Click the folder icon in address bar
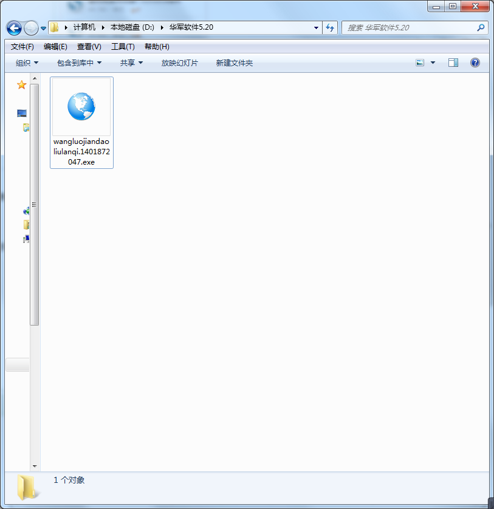This screenshot has height=509, width=494. tap(55, 27)
